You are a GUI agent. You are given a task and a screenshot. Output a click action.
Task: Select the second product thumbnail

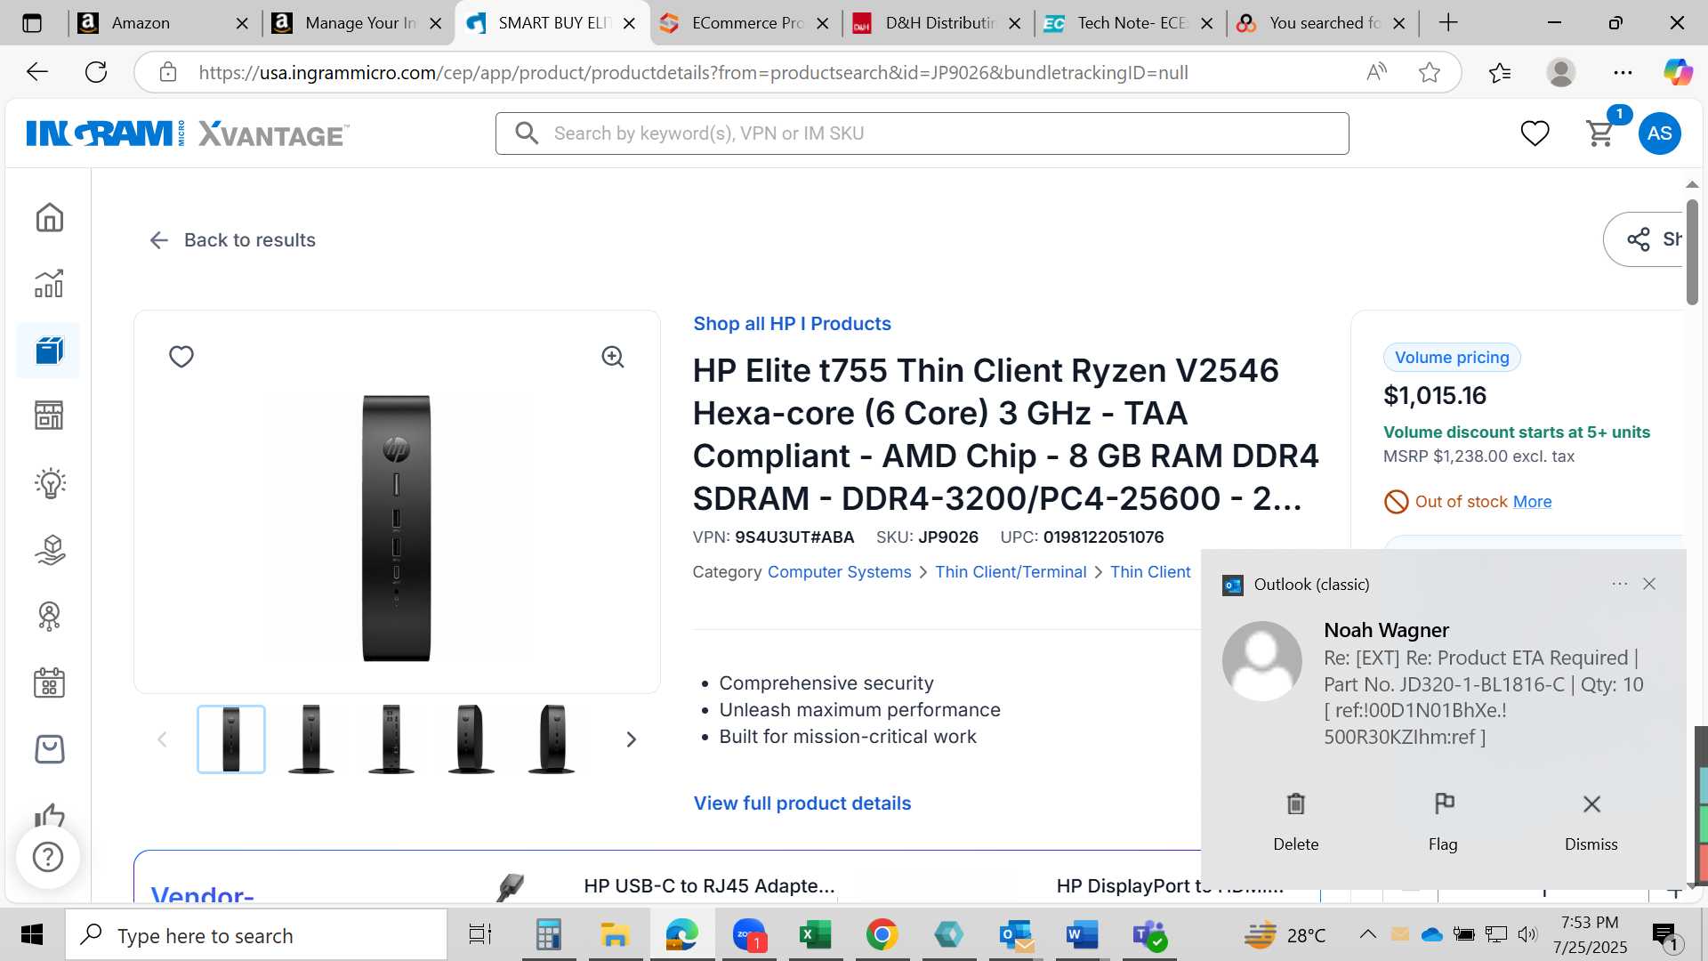click(x=311, y=739)
